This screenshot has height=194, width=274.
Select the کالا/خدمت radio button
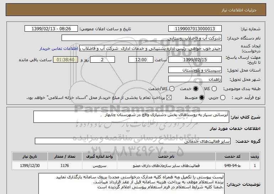(172, 89)
